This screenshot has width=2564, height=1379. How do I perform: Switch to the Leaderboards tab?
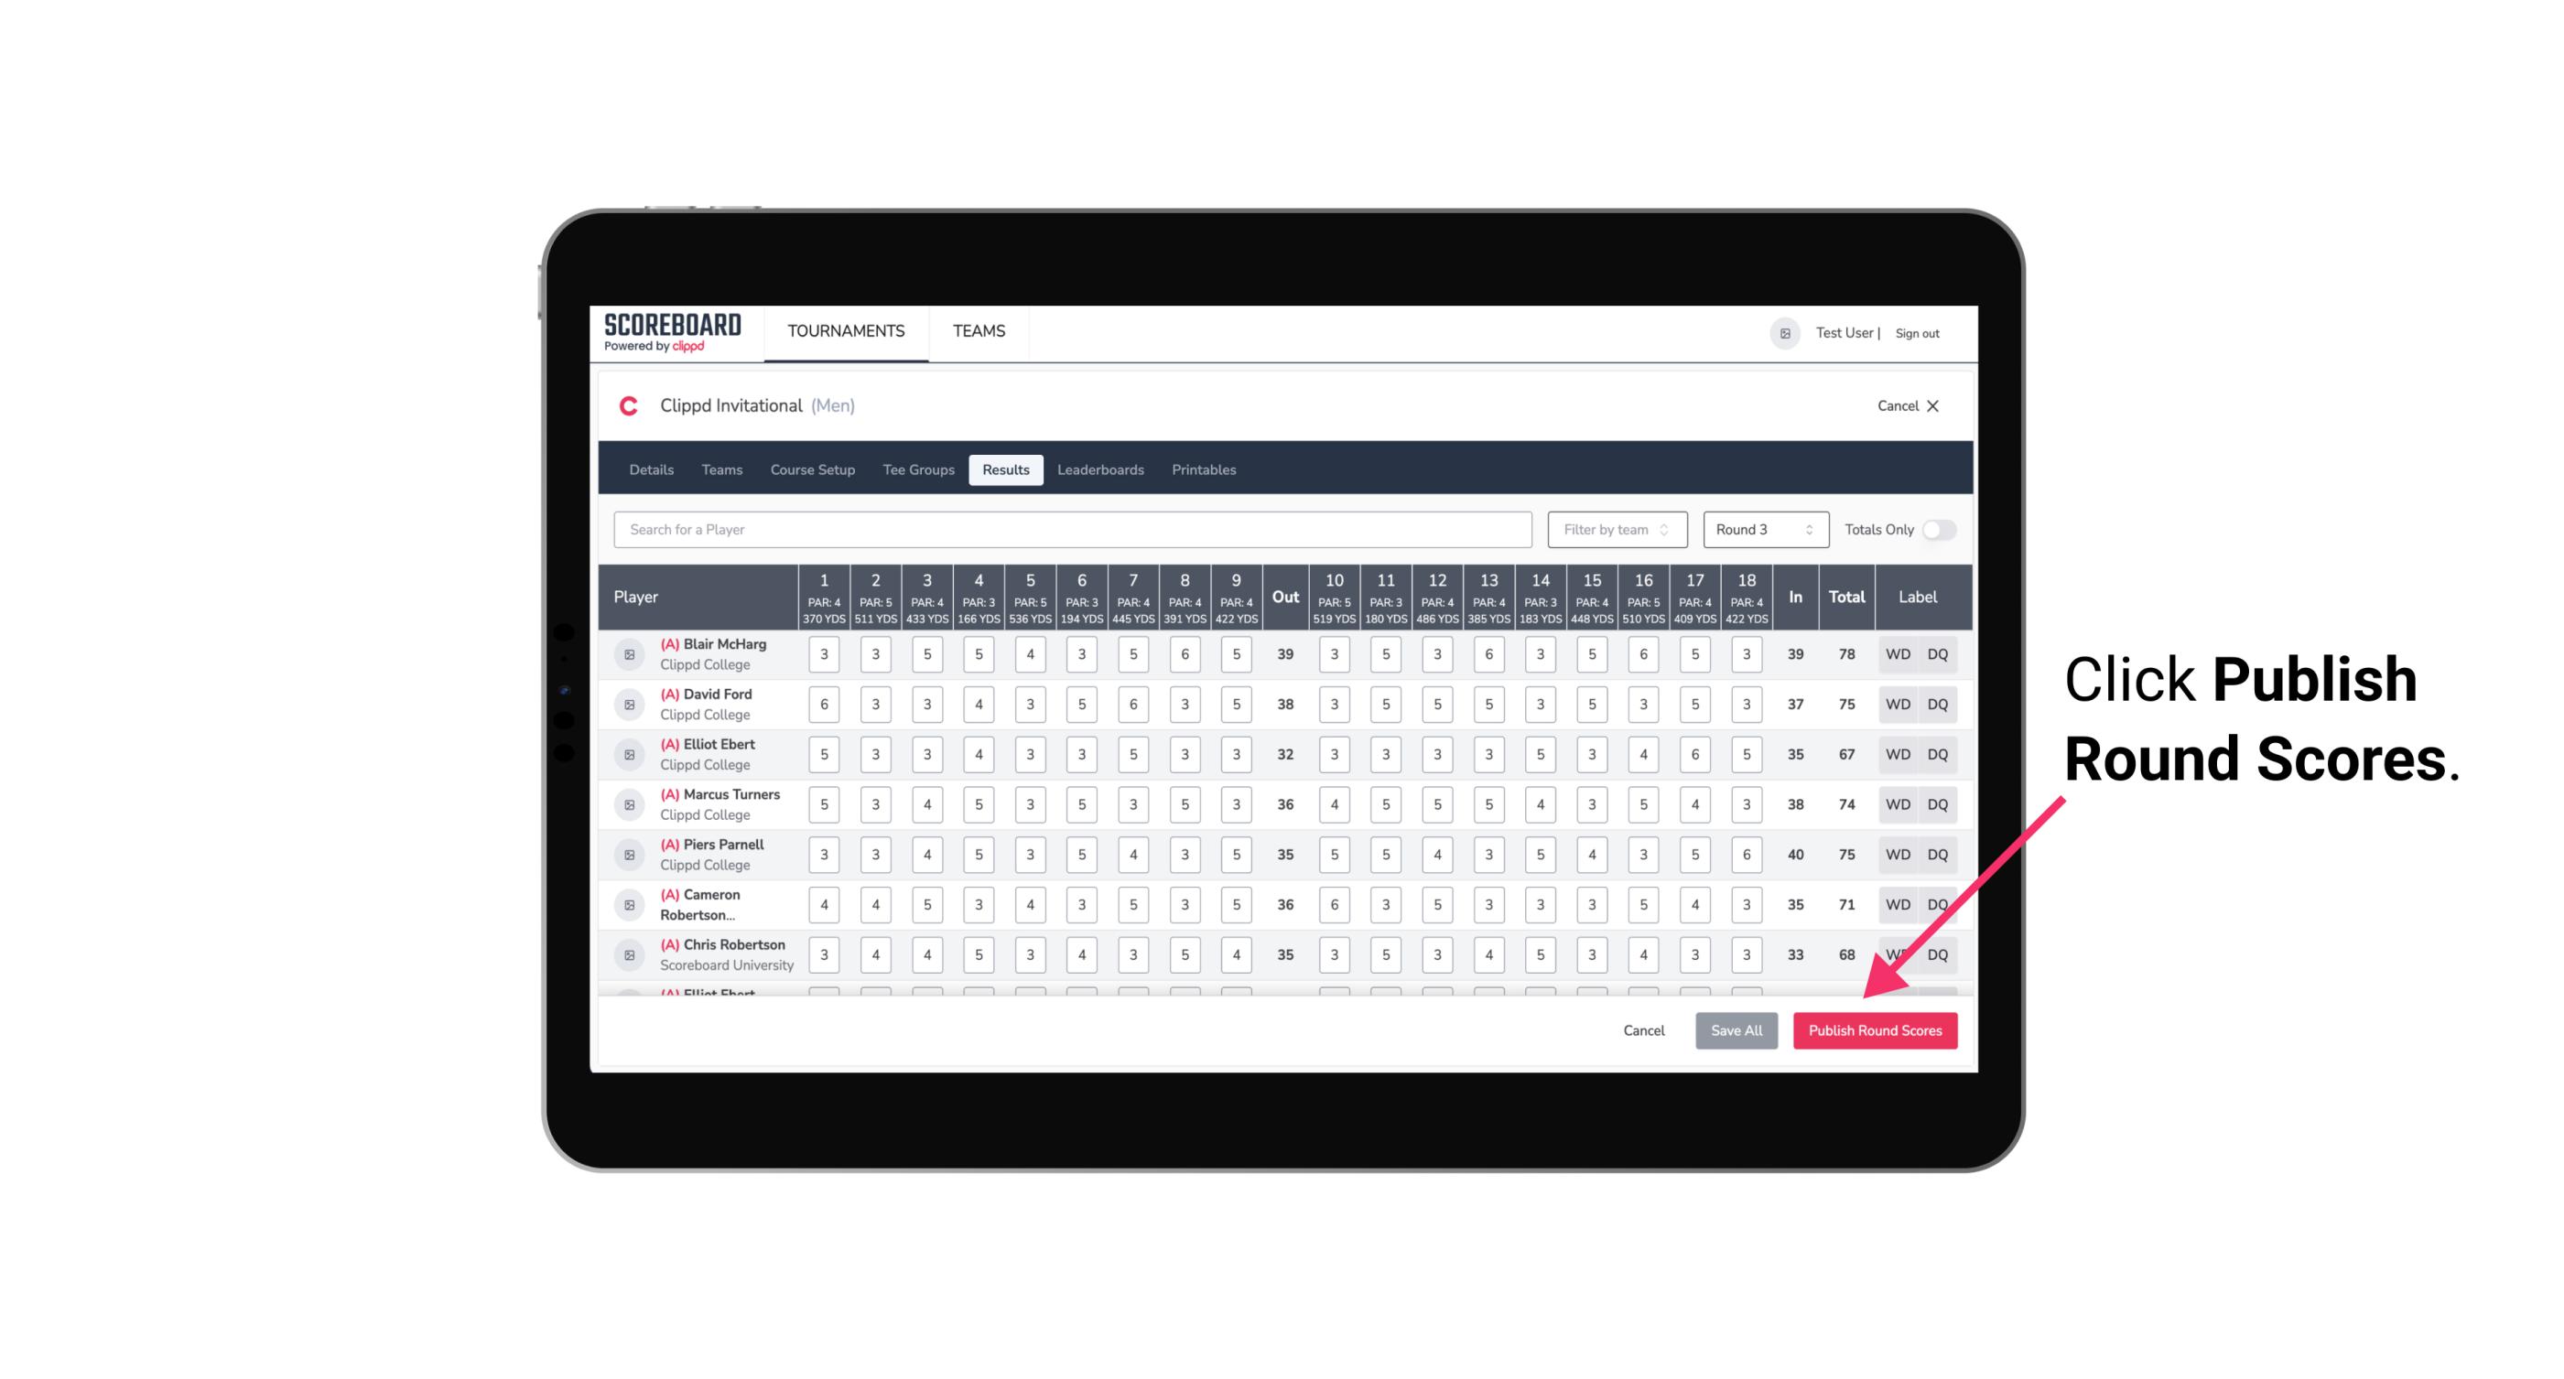(x=1102, y=469)
